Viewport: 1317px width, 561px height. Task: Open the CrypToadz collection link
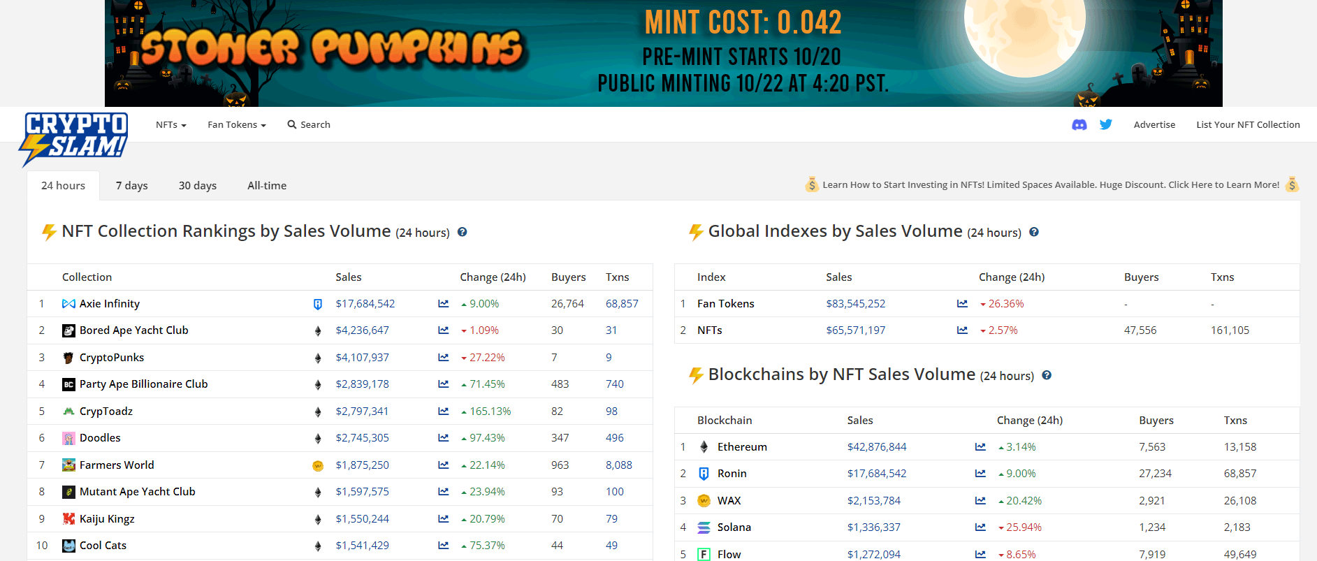[x=106, y=411]
